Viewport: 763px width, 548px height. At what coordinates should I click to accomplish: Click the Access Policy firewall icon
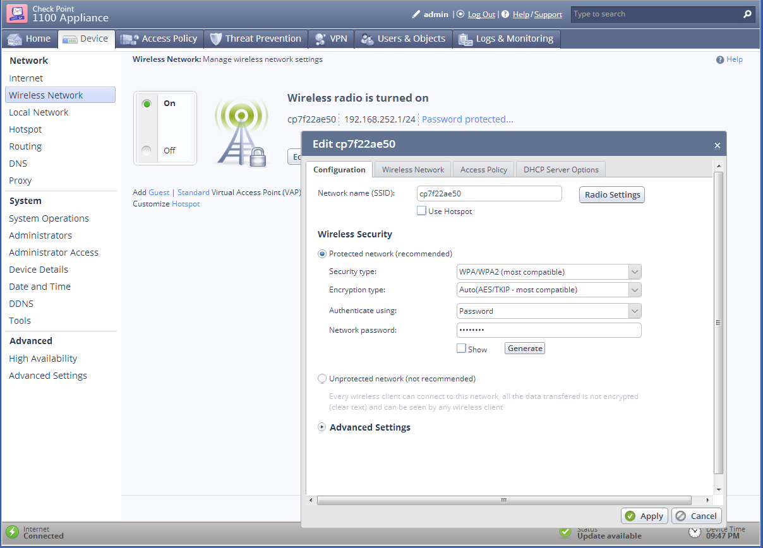pos(129,39)
